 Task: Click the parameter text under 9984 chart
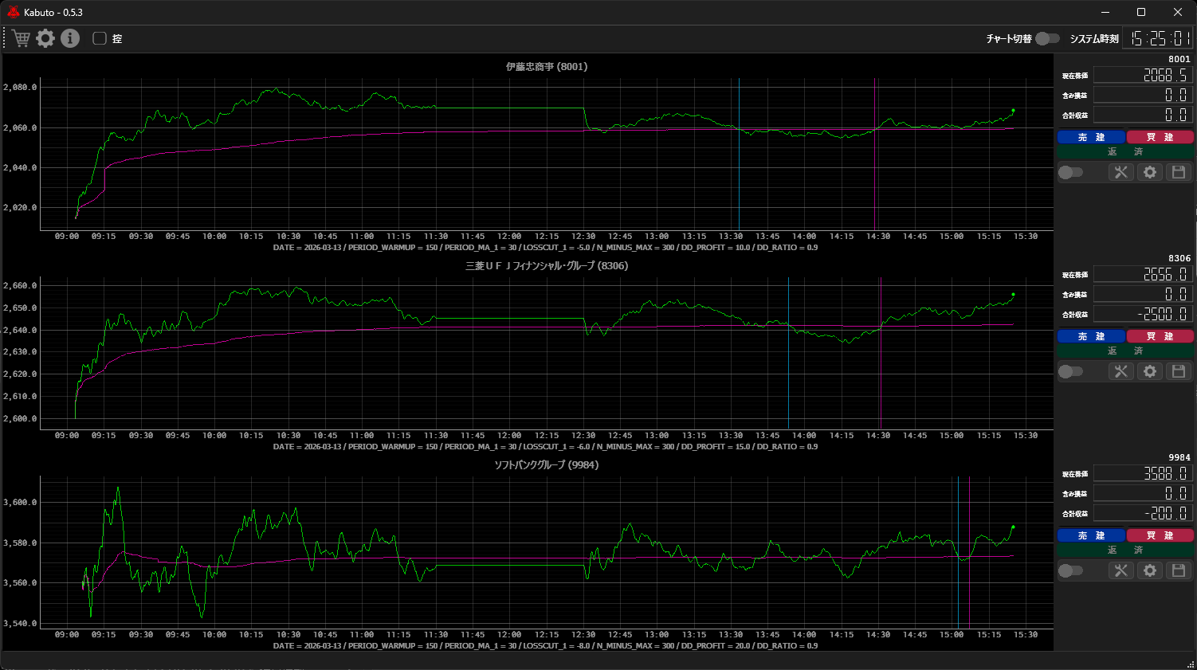[545, 646]
